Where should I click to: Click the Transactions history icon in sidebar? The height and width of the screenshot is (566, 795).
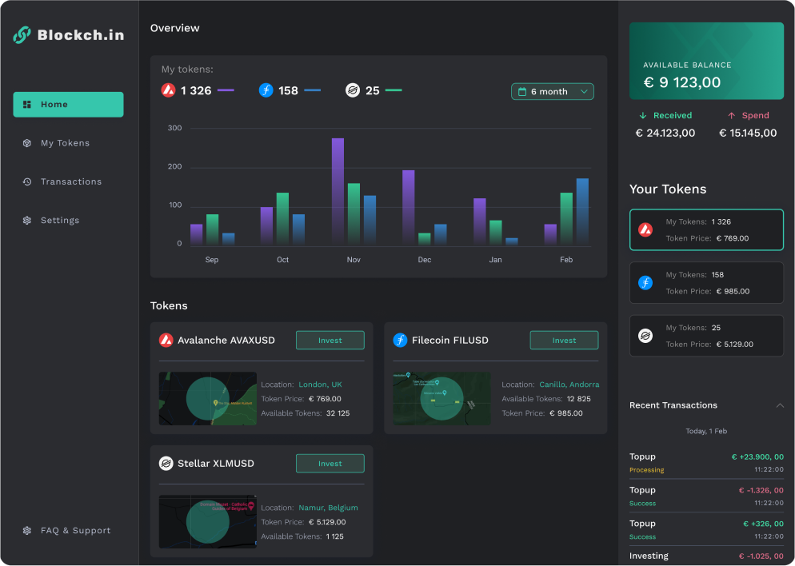click(26, 181)
